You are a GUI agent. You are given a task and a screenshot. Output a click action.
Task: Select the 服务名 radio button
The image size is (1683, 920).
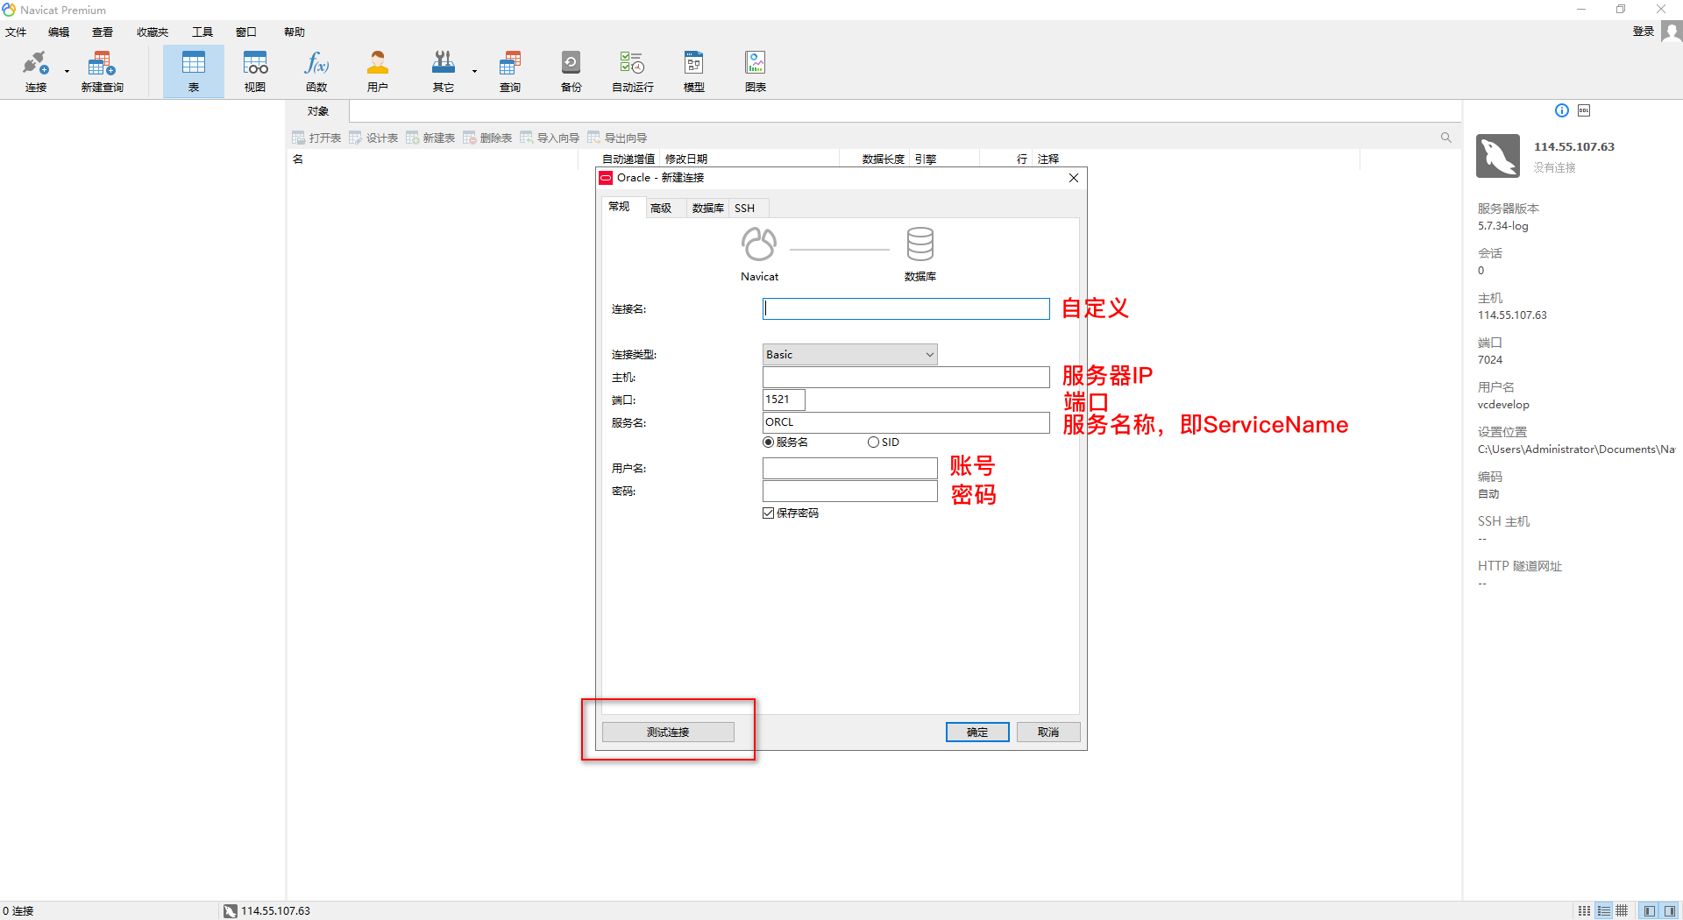769,442
